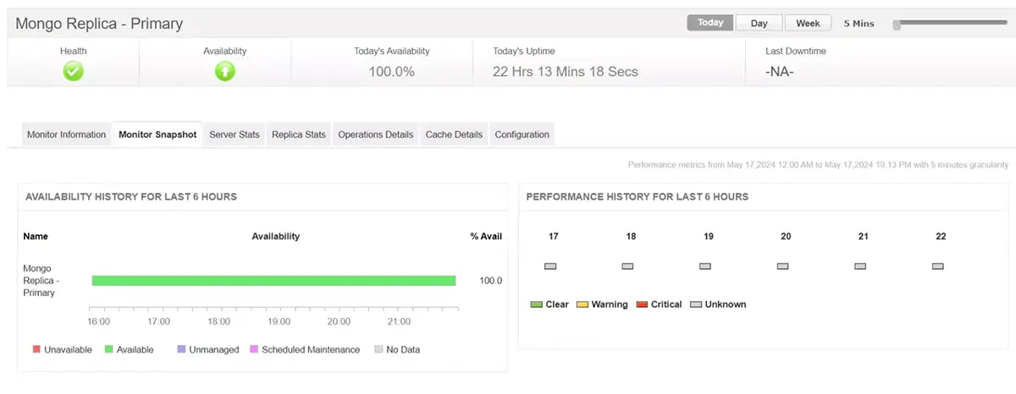Image resolution: width=1016 pixels, height=394 pixels.
Task: Open the Operations Details tab
Action: (376, 134)
